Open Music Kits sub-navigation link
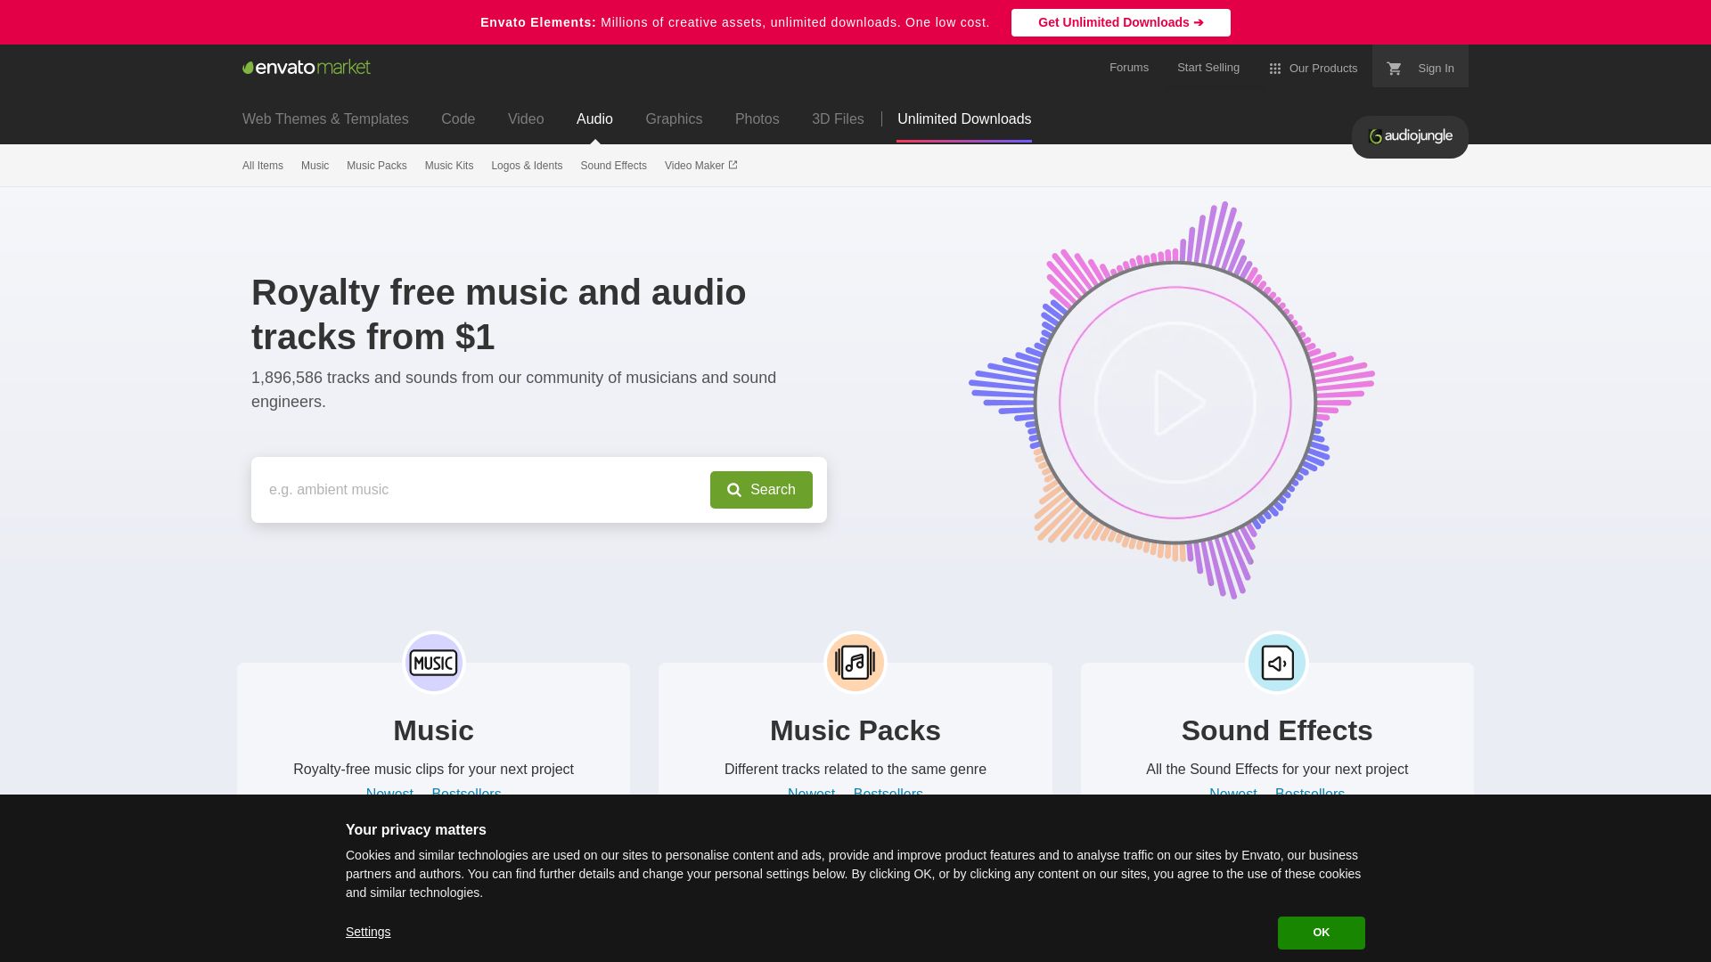 point(449,166)
